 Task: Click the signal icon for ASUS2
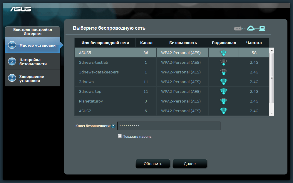click(223, 111)
